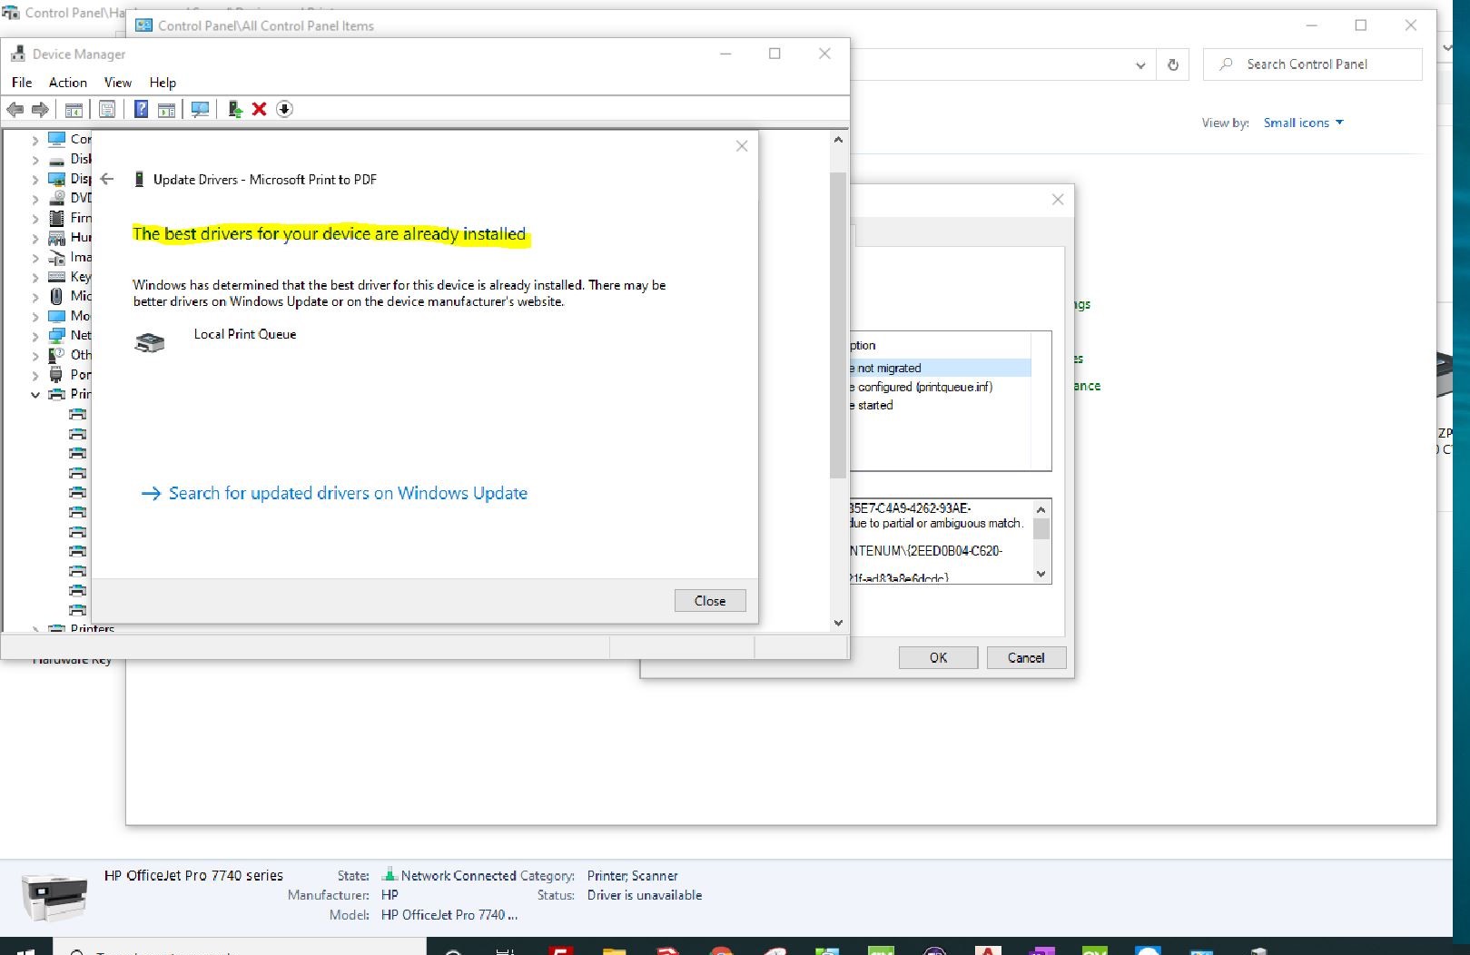Expand the Computer tree node
Screen dimensions: 1470x955
pyautogui.click(x=35, y=140)
